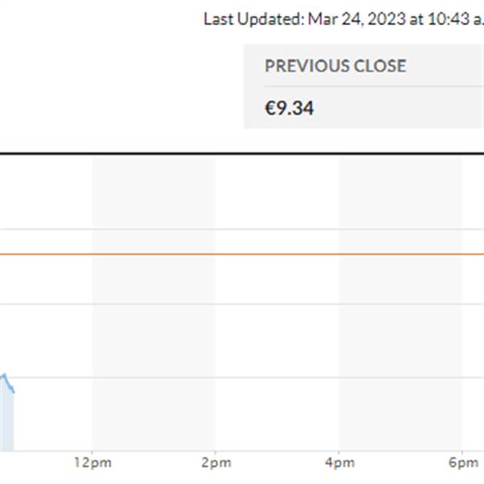Click the gridline just above the orange line
The image size is (484, 484).
pos(242,229)
